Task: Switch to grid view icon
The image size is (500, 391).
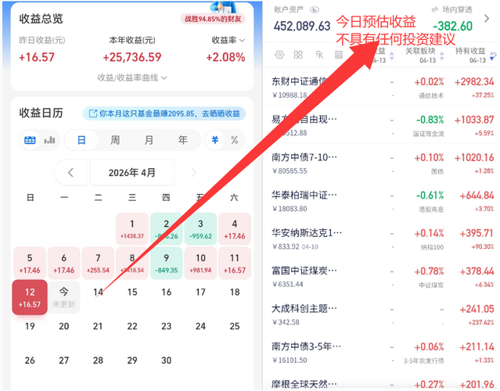Action: 298,55
